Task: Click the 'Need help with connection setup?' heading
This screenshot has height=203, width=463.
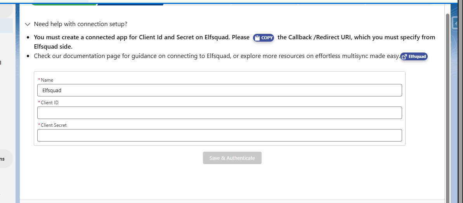Action: [x=80, y=24]
